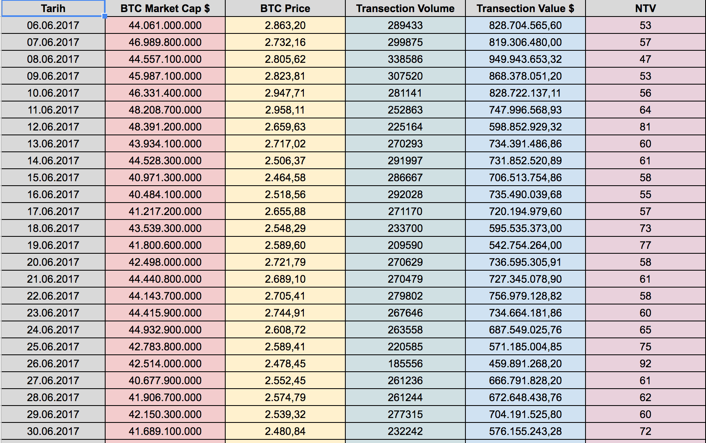The width and height of the screenshot is (706, 443).
Task: Select date cell 30.06.2017
Action: pos(53,431)
